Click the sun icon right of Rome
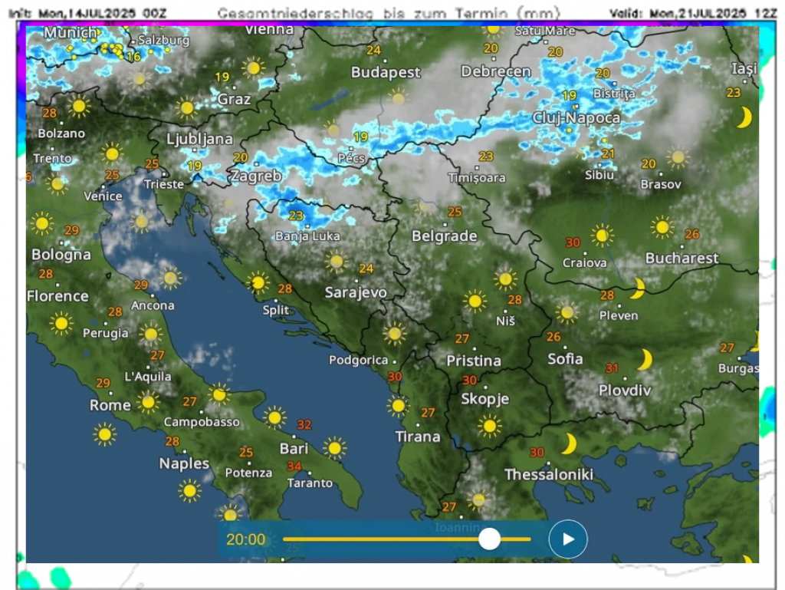 tap(147, 402)
